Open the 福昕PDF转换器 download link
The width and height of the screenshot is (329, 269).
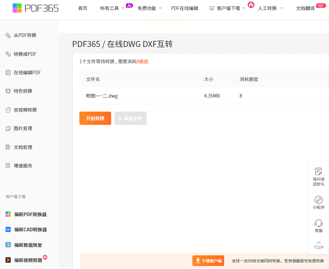click(30, 214)
